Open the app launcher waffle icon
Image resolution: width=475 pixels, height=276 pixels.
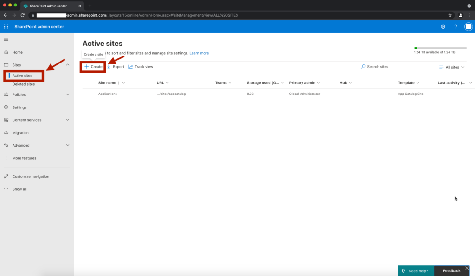point(6,26)
